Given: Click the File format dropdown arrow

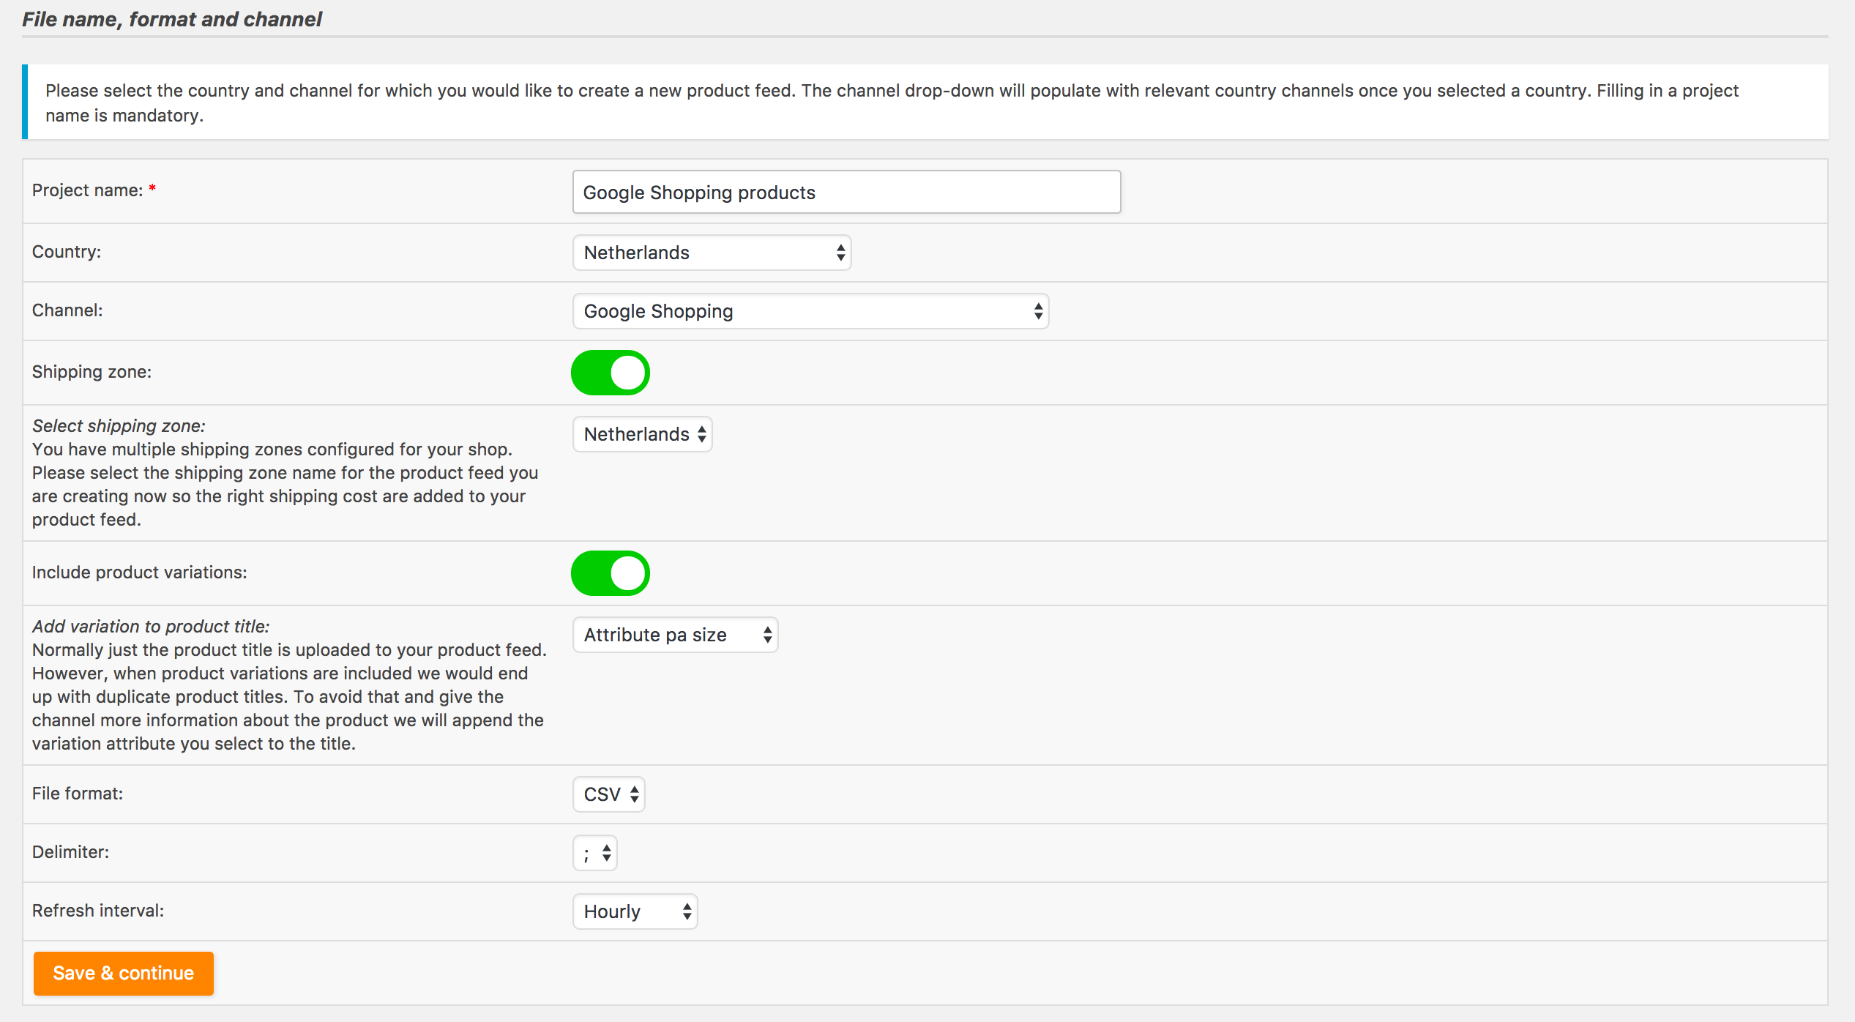Looking at the screenshot, I should (x=634, y=794).
